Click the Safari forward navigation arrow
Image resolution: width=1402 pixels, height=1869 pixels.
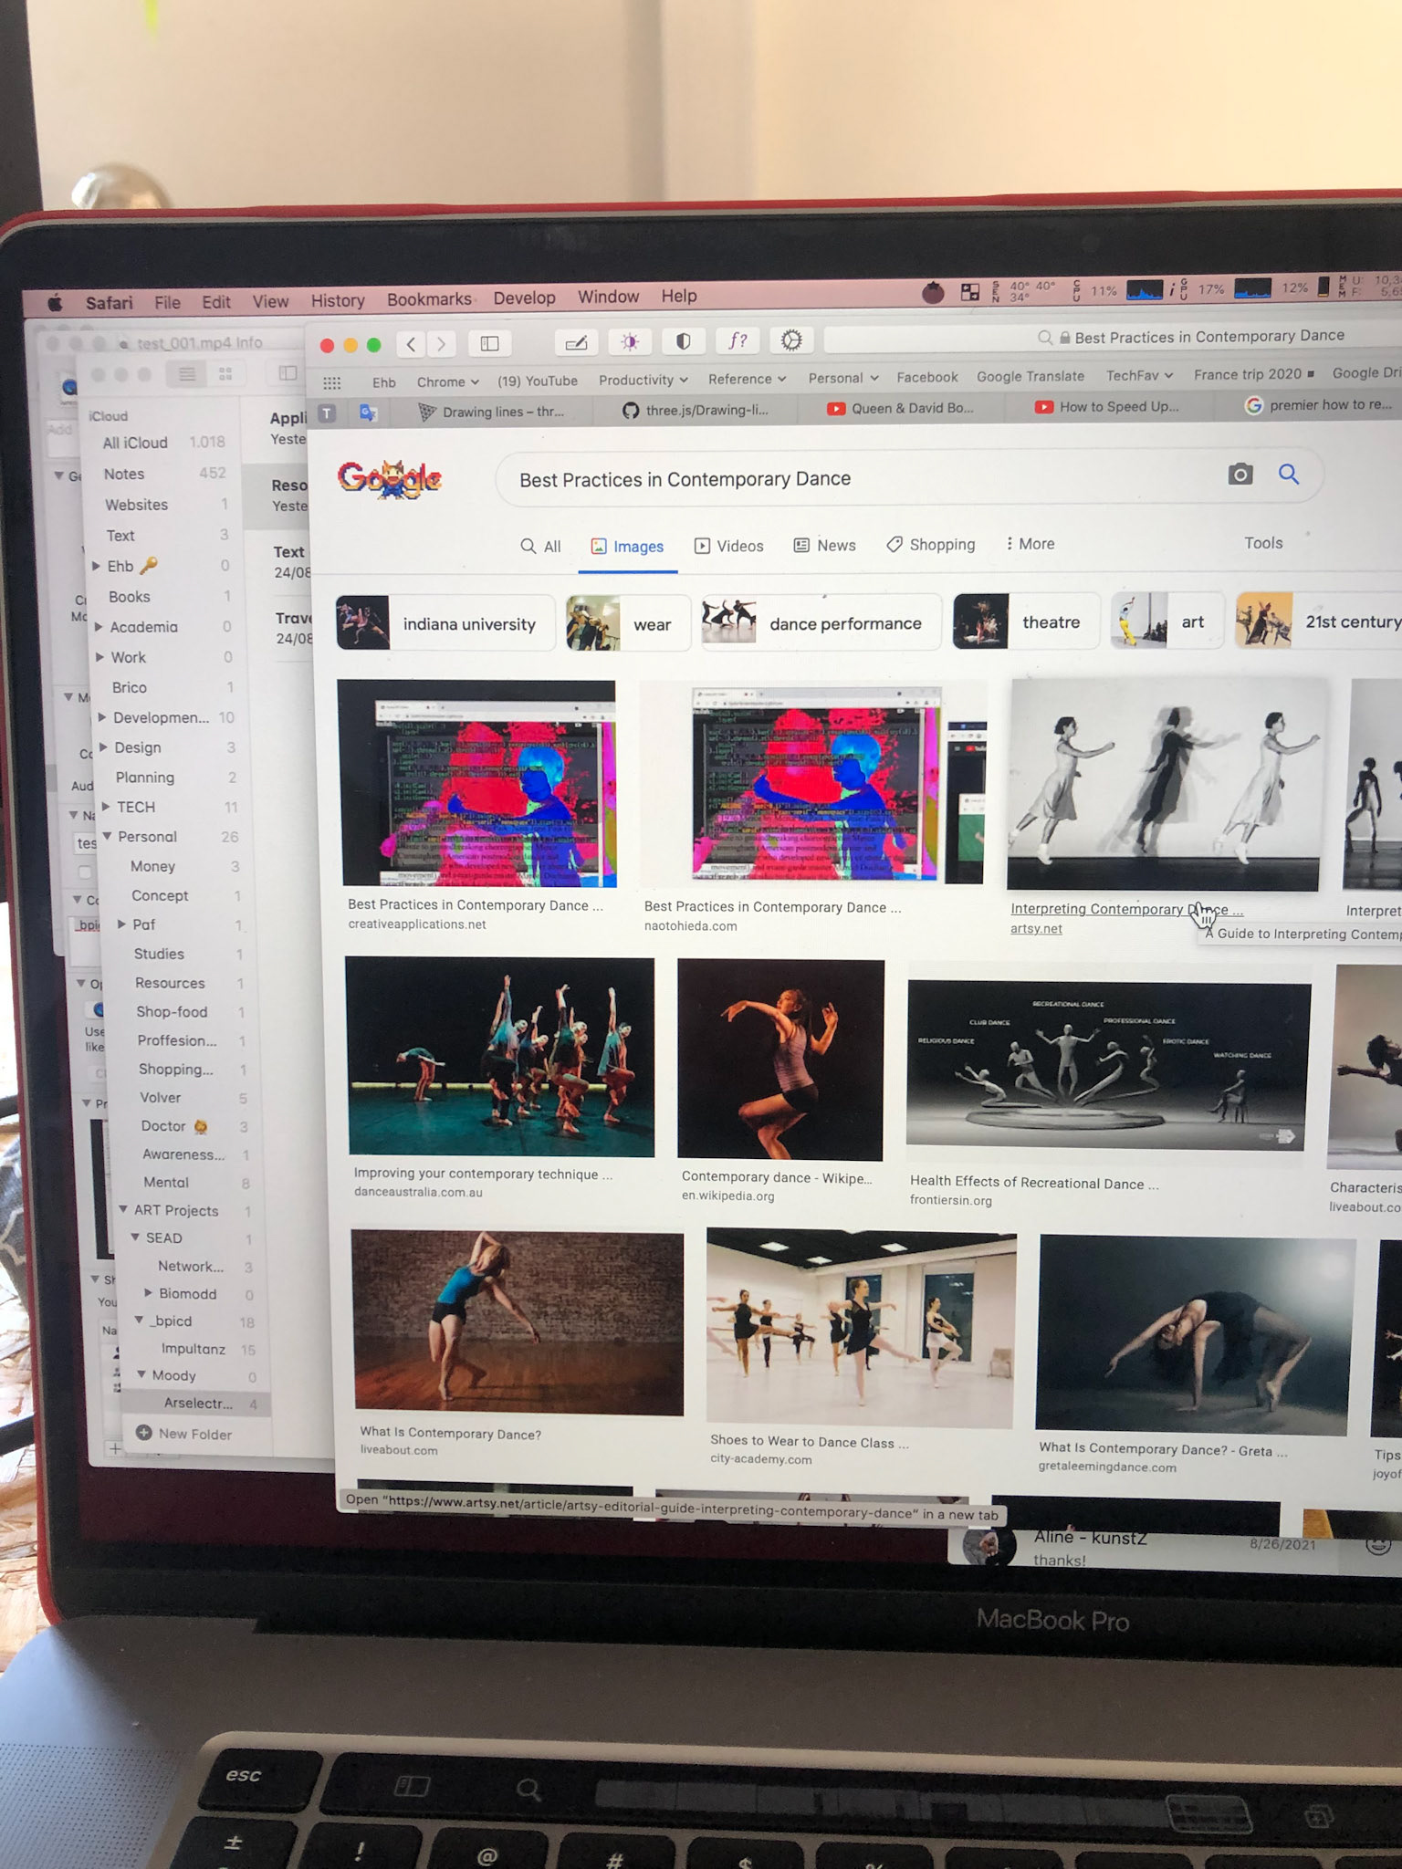click(442, 344)
